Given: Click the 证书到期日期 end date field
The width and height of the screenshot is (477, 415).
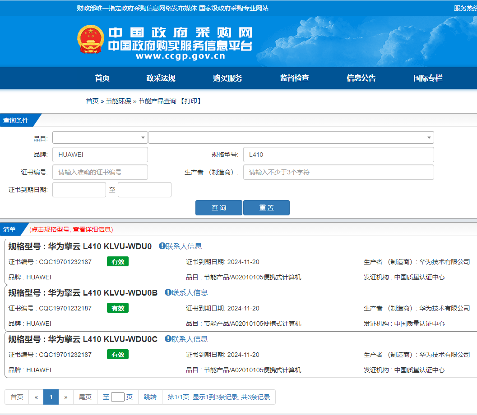Looking at the screenshot, I should [144, 190].
